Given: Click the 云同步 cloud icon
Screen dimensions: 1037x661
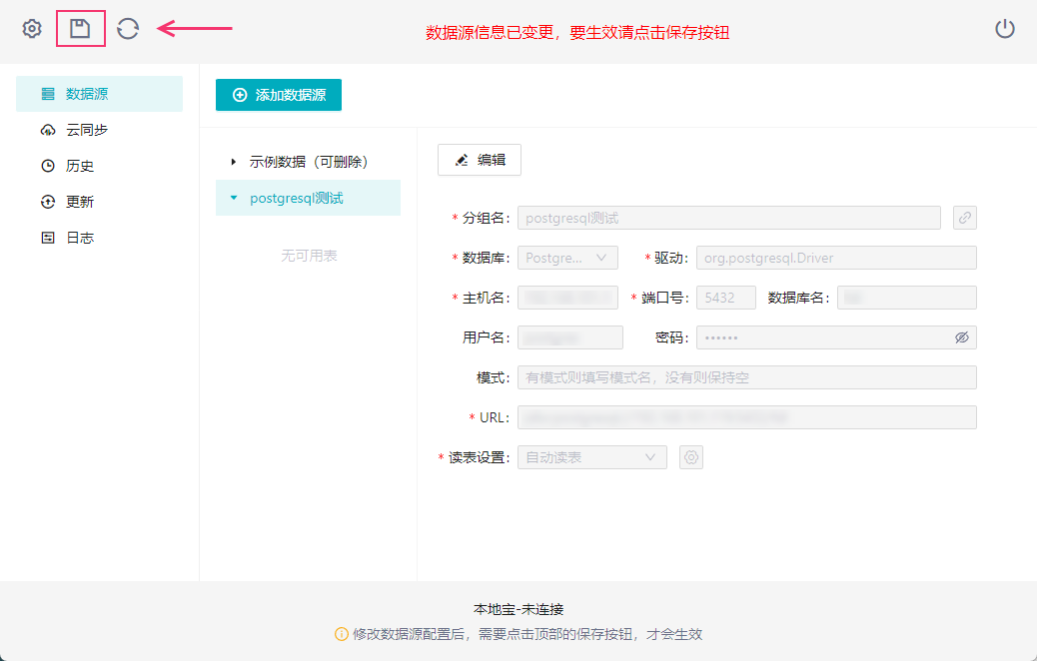Looking at the screenshot, I should tap(48, 130).
